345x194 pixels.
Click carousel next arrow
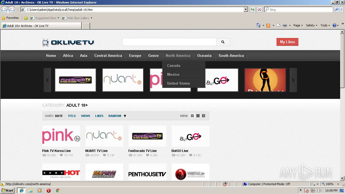[x=293, y=80]
